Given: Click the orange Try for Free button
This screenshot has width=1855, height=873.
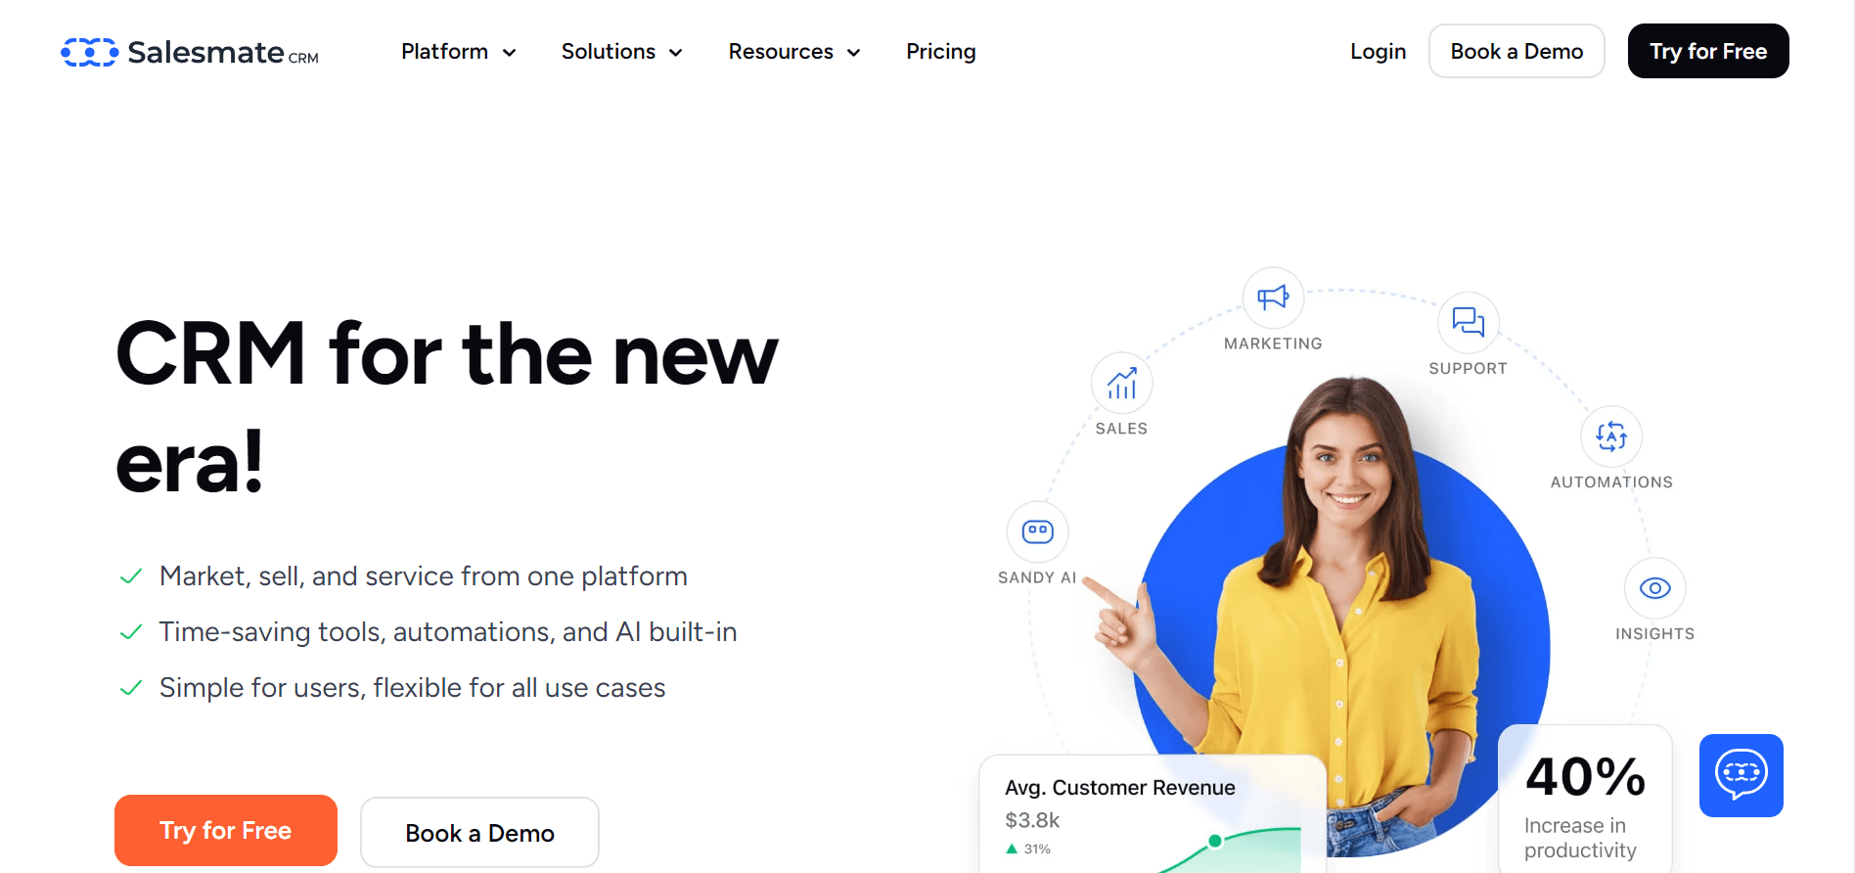Looking at the screenshot, I should 226,830.
